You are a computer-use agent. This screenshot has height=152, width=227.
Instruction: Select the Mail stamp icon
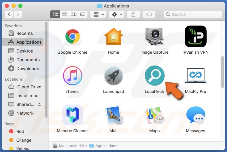point(114,115)
